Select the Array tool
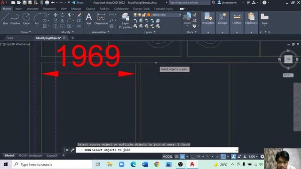Image resolution: width=301 pixels, height=169 pixels. tap(69, 26)
